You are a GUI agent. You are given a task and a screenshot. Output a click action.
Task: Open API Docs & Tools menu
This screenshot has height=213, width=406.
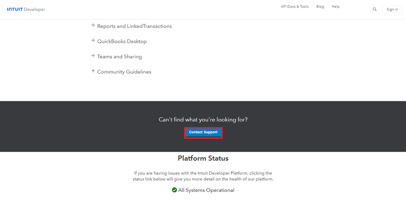294,6
